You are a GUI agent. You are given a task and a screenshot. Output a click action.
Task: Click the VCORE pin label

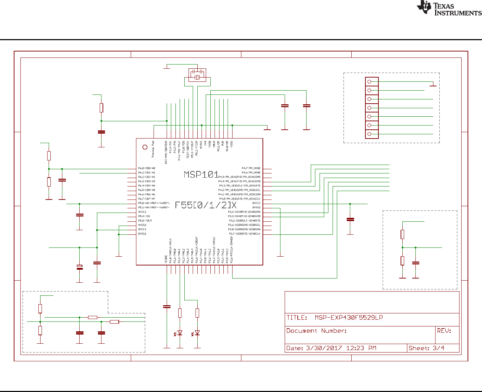tap(166, 259)
